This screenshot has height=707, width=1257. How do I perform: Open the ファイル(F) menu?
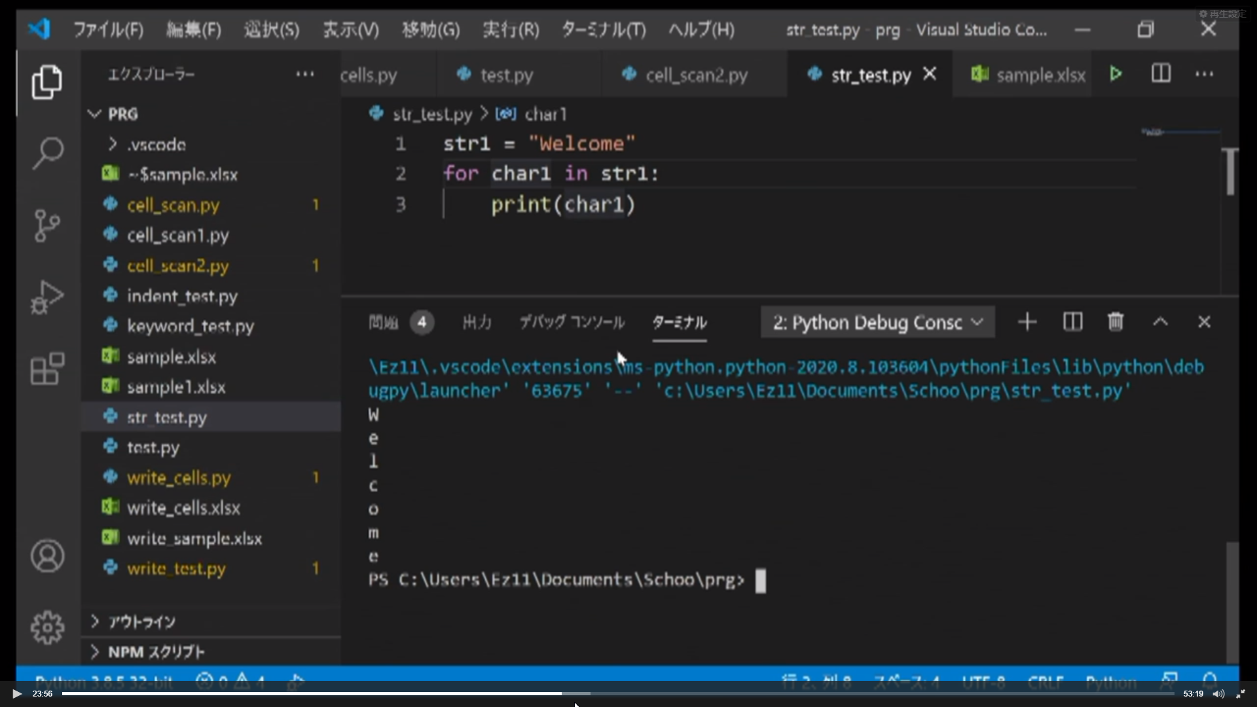pos(108,29)
